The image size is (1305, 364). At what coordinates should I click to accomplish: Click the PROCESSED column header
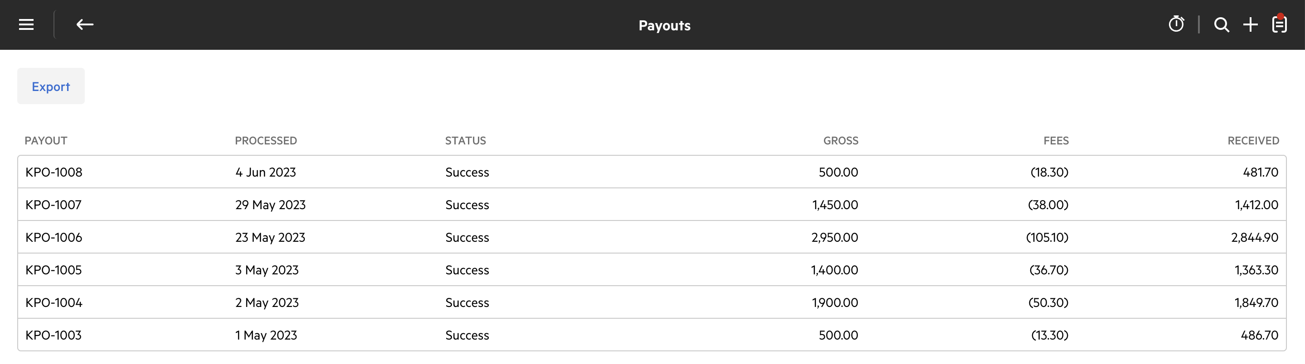pyautogui.click(x=265, y=140)
